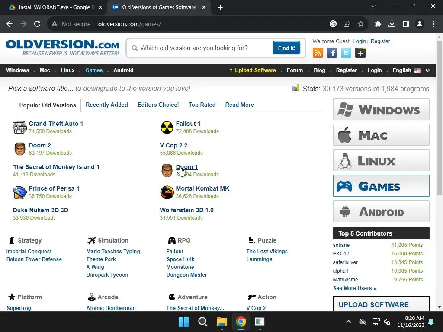Click the page vertical scrollbar thumb
The height and width of the screenshot is (332, 443).
pos(439,117)
